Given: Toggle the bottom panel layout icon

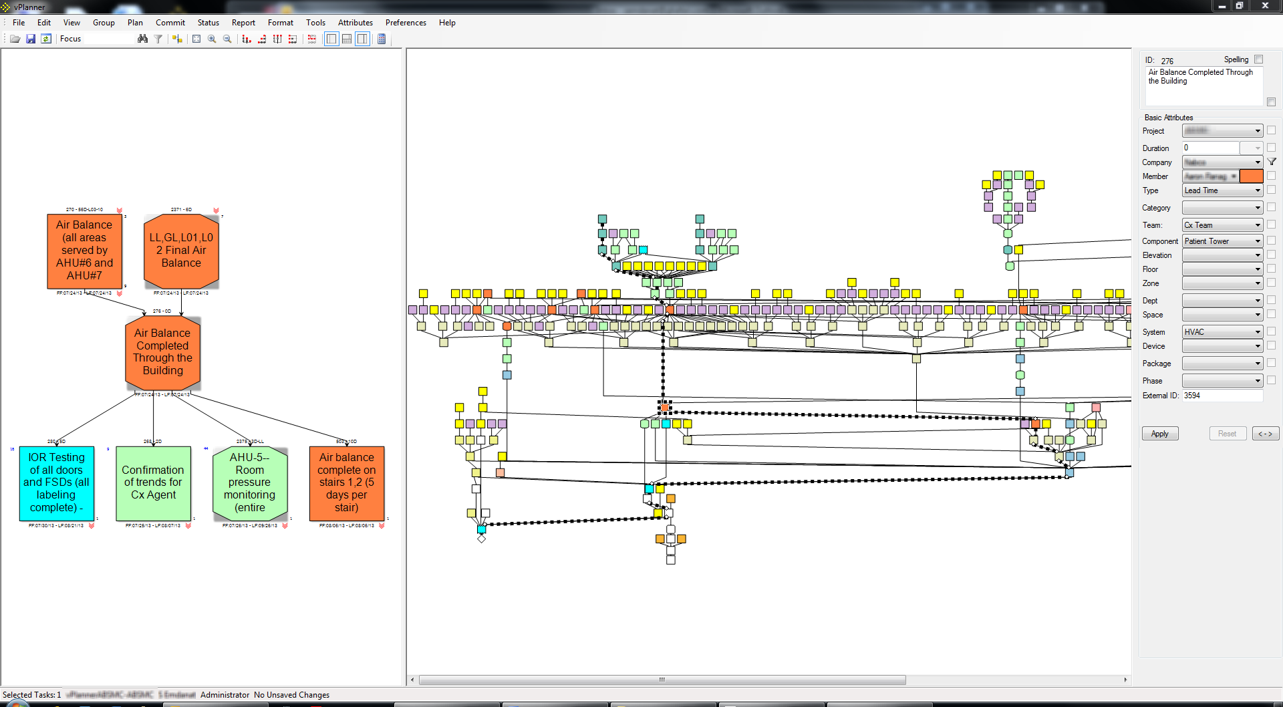Looking at the screenshot, I should (x=347, y=39).
